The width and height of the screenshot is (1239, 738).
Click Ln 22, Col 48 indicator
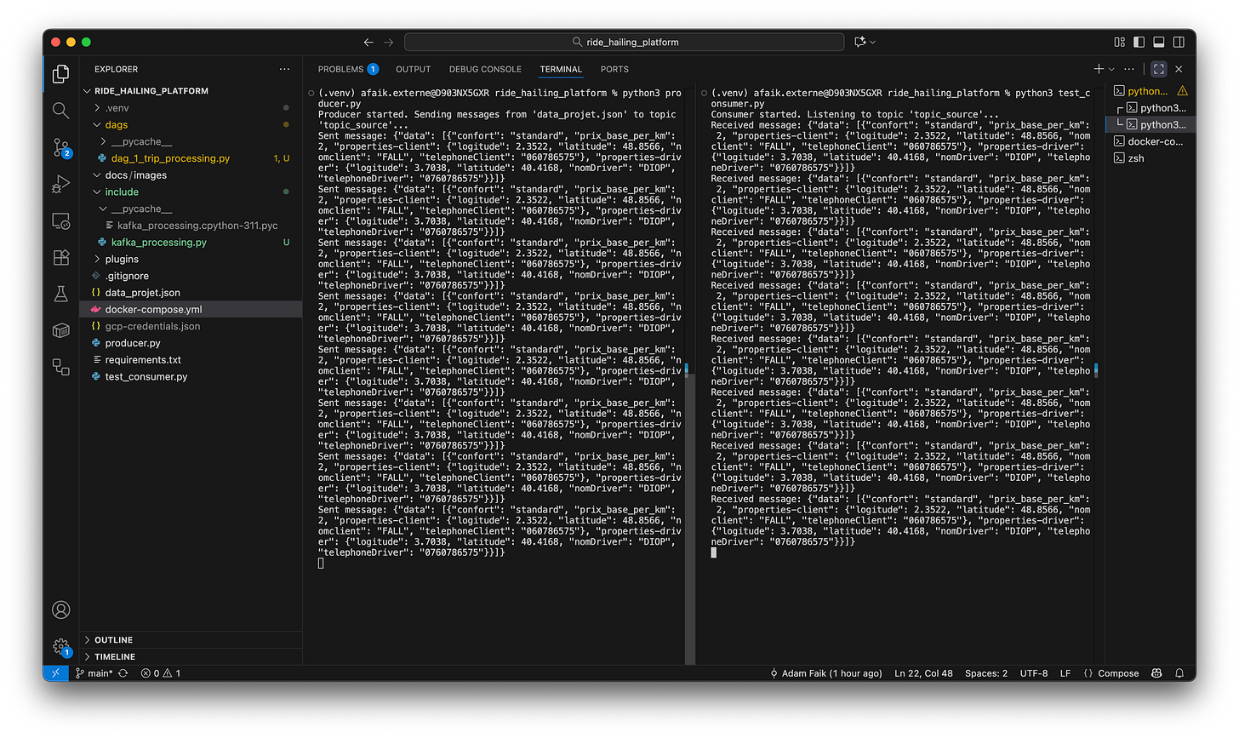click(923, 672)
